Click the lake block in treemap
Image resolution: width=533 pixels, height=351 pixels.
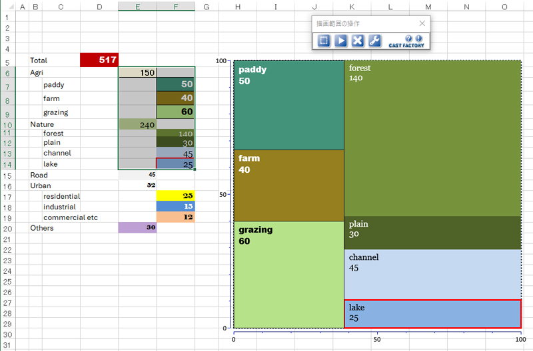click(x=432, y=314)
